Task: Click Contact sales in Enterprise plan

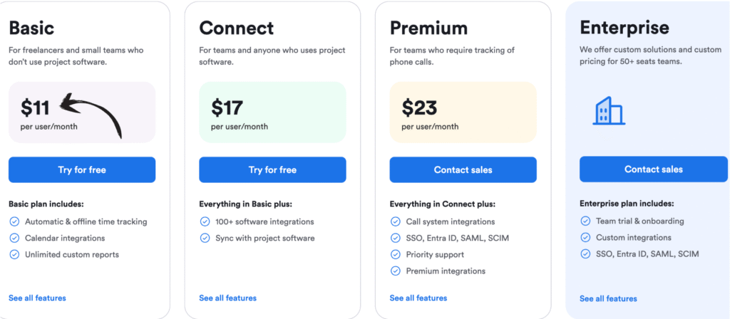Action: click(x=653, y=169)
